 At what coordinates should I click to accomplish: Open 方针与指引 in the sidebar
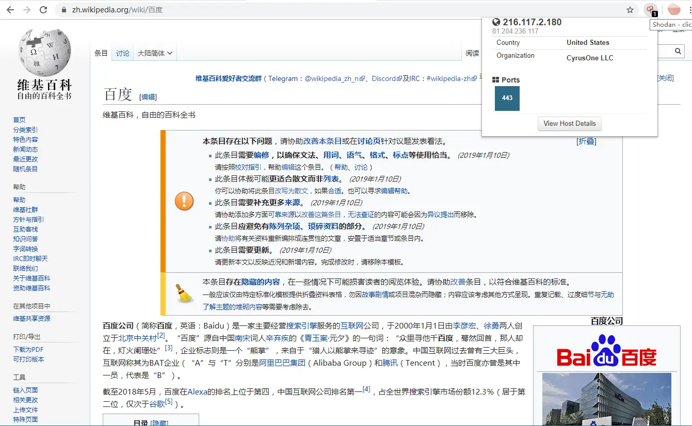point(28,219)
